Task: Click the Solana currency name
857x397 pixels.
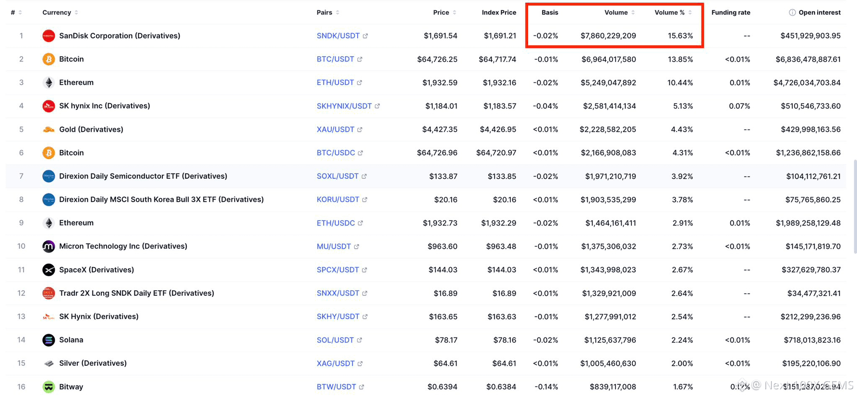Action: pos(71,340)
